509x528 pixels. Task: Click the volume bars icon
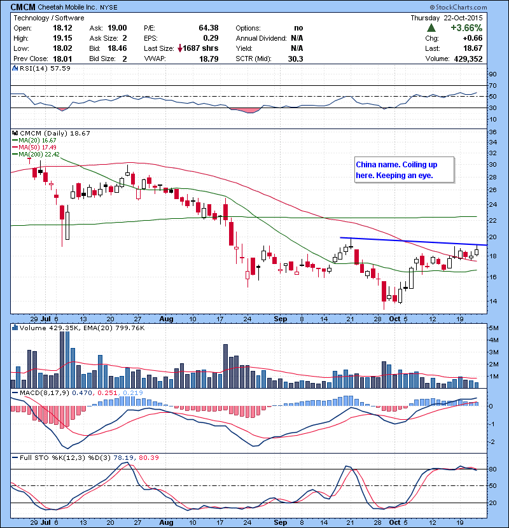pos(15,328)
